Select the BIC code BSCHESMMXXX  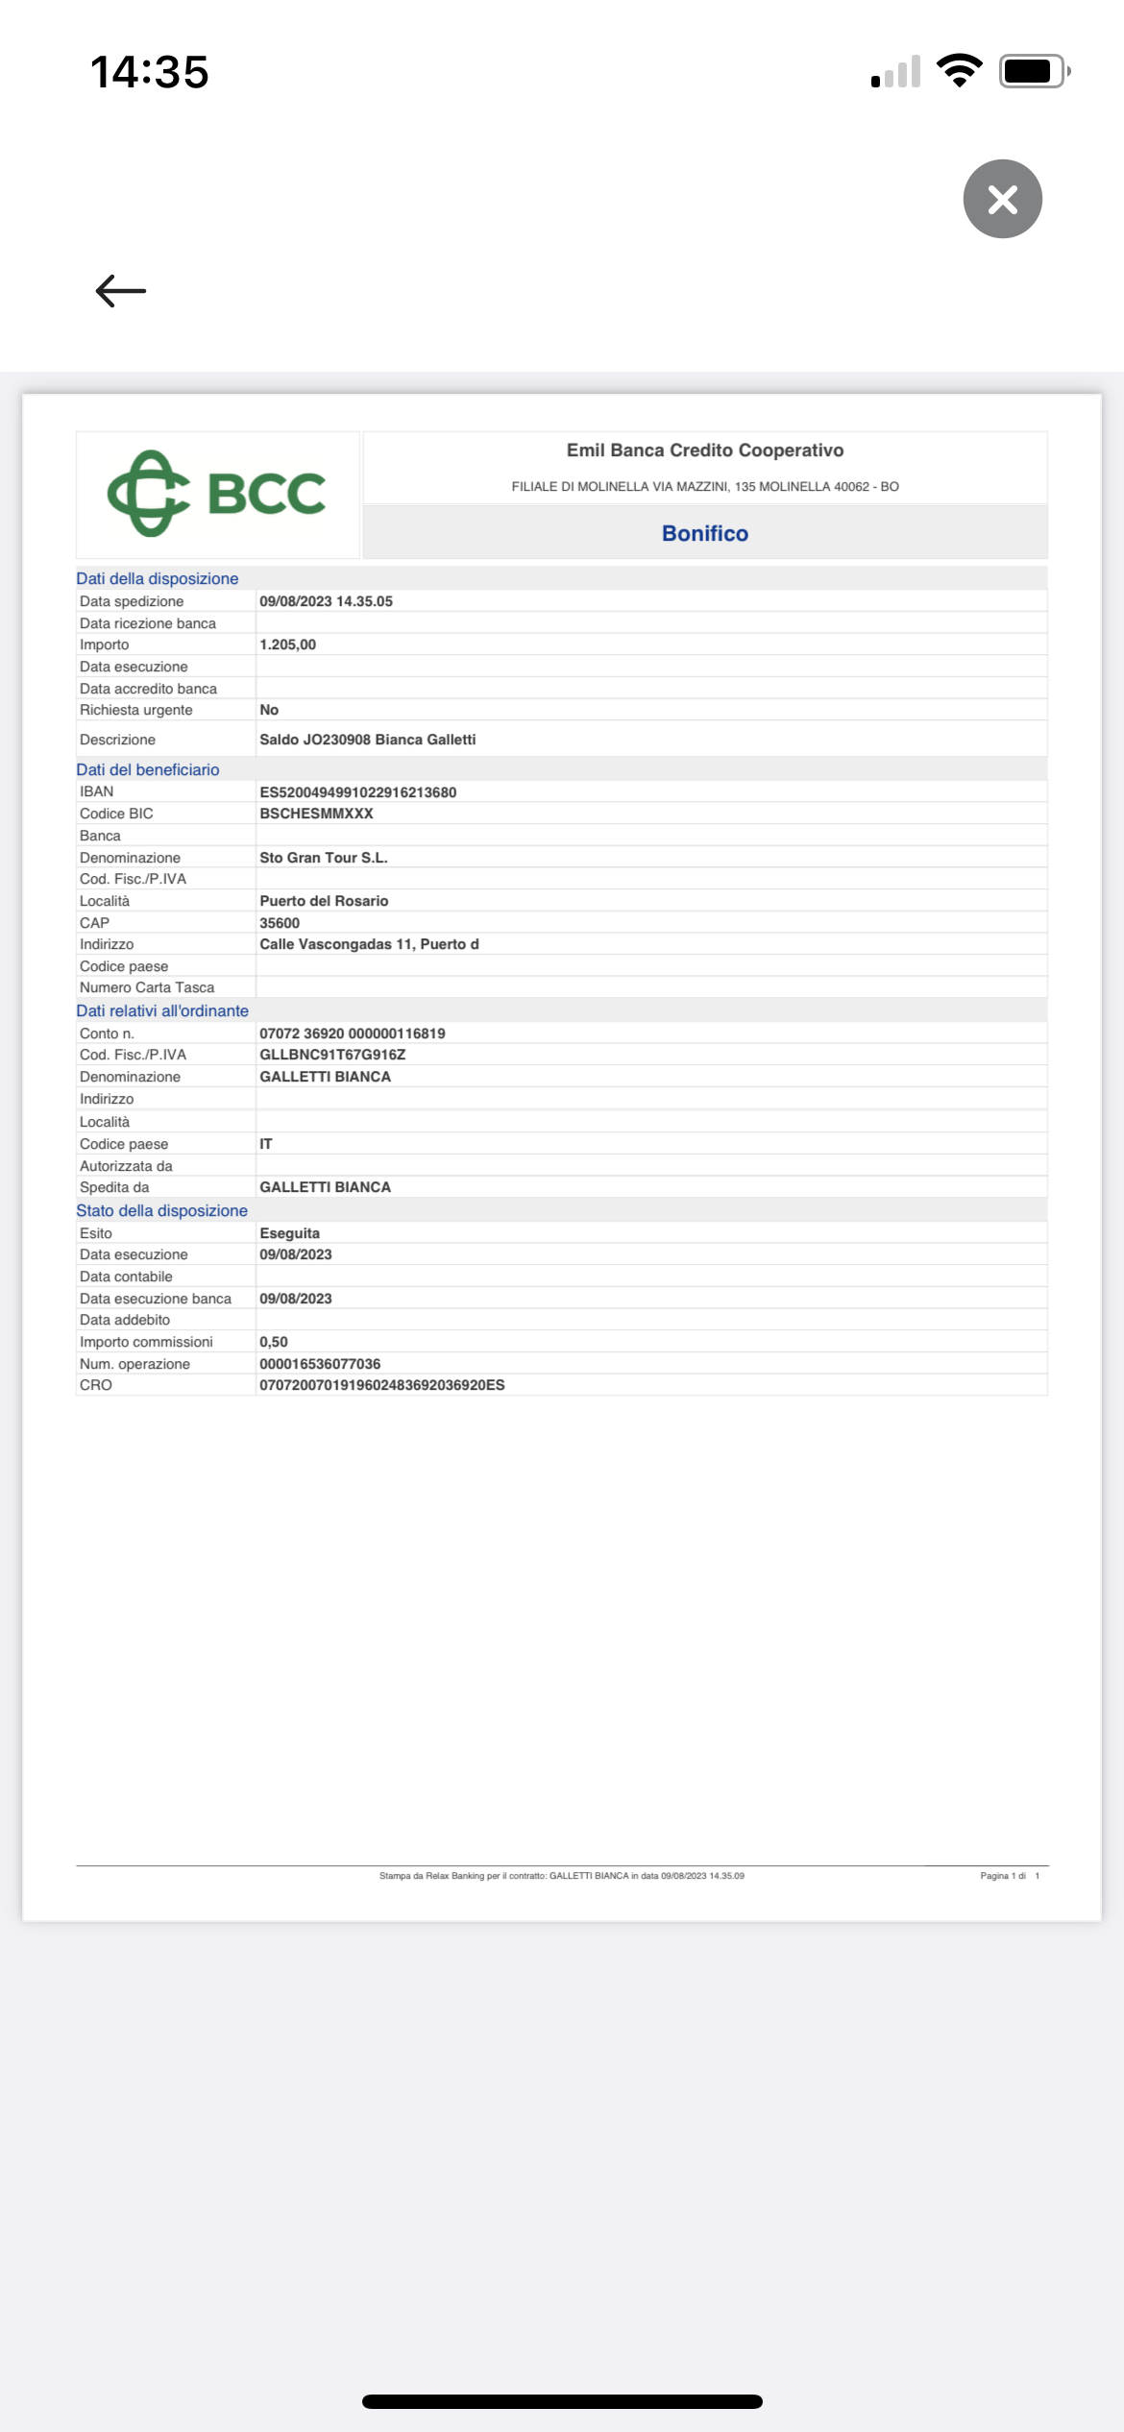316,814
